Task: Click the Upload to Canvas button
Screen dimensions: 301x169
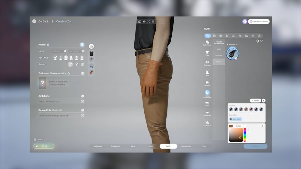Action: coord(259,21)
